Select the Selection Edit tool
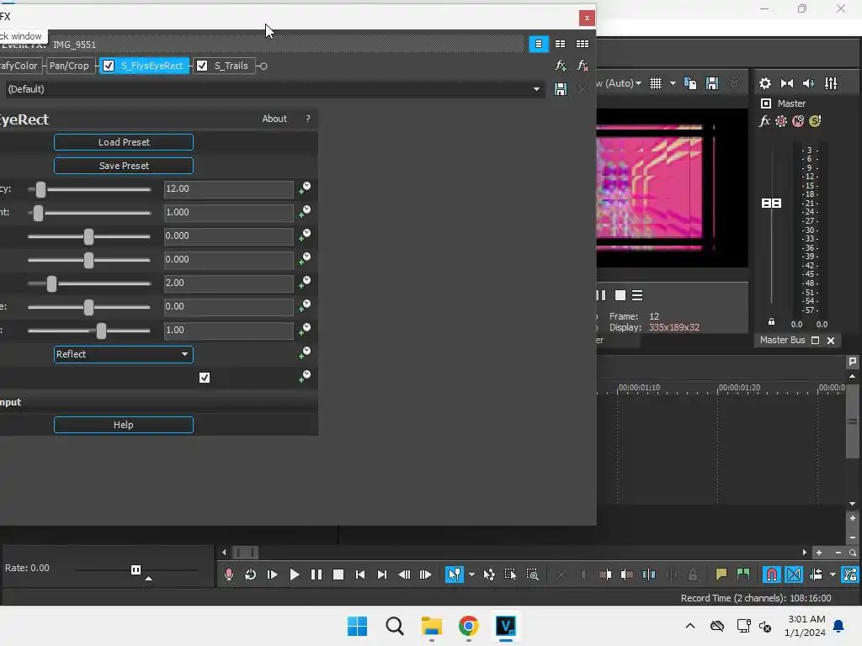The height and width of the screenshot is (646, 862). (510, 575)
